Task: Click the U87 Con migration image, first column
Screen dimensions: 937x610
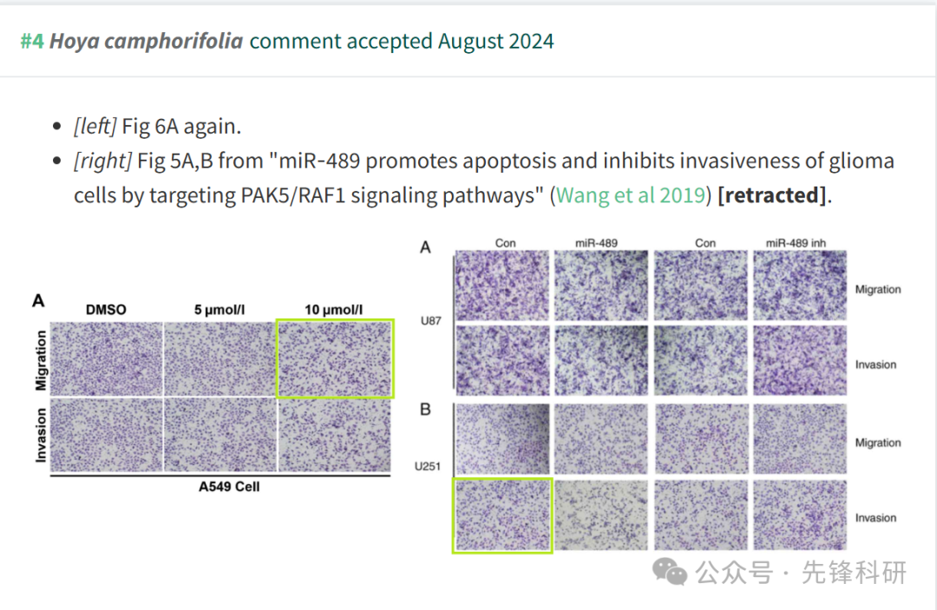Action: (x=502, y=285)
